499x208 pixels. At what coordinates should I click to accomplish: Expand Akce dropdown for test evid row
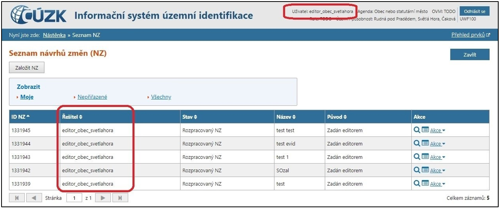pos(438,144)
